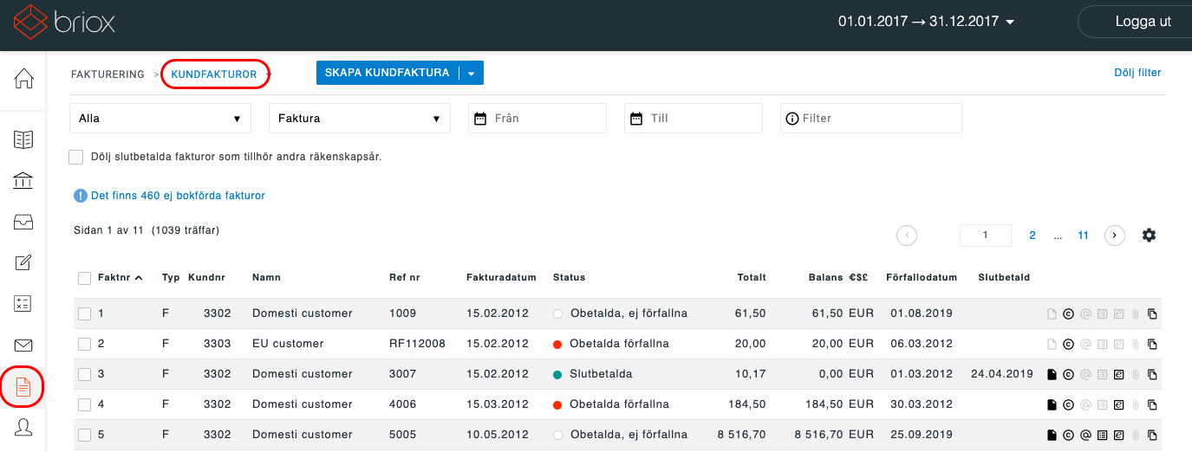The width and height of the screenshot is (1192, 452).
Task: Click the briox logo
Action: [x=65, y=22]
